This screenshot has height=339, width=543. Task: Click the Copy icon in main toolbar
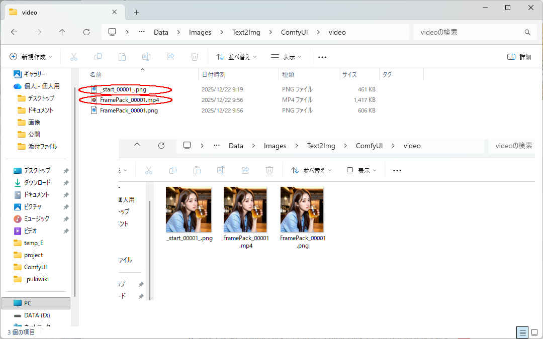(x=98, y=57)
